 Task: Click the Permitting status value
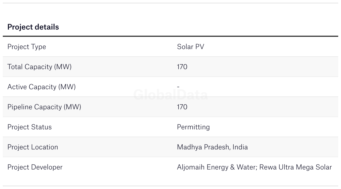(193, 127)
